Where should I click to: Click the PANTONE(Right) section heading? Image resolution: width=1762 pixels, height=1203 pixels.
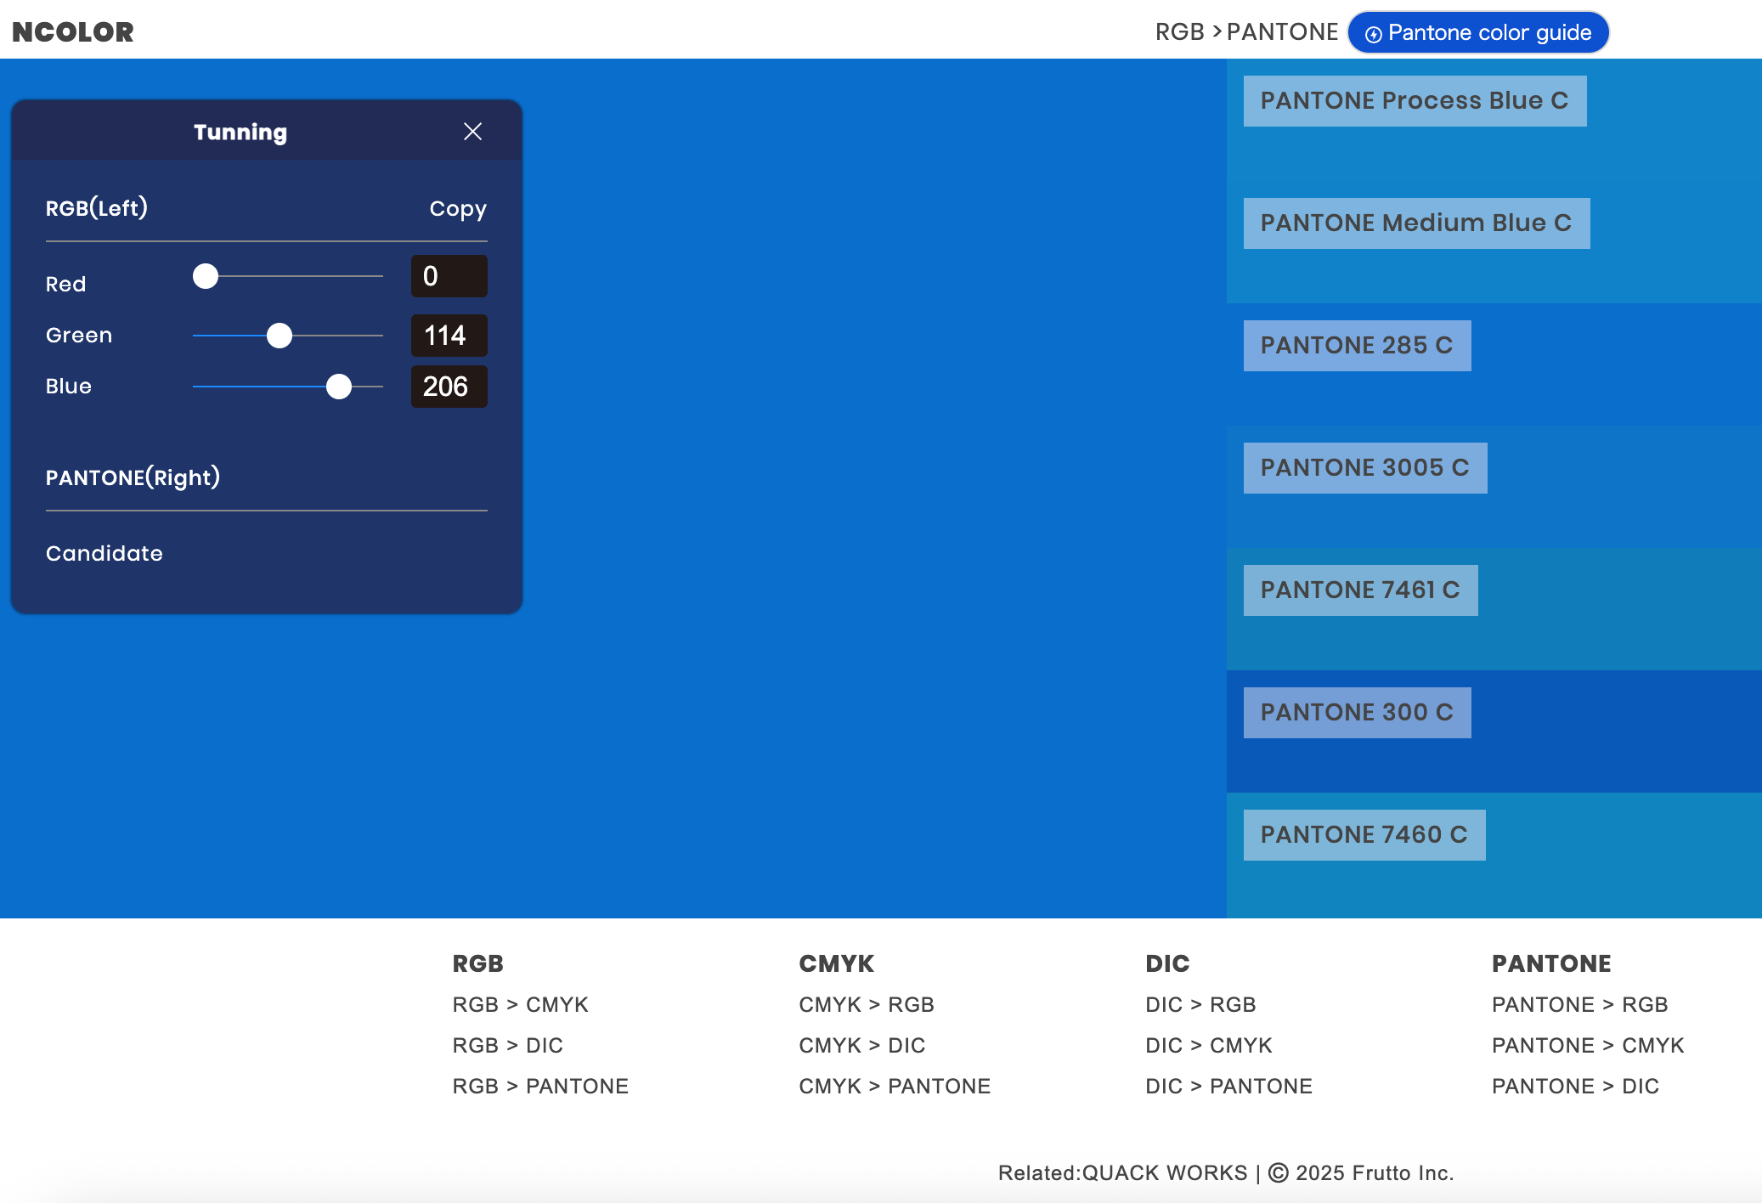(x=133, y=477)
